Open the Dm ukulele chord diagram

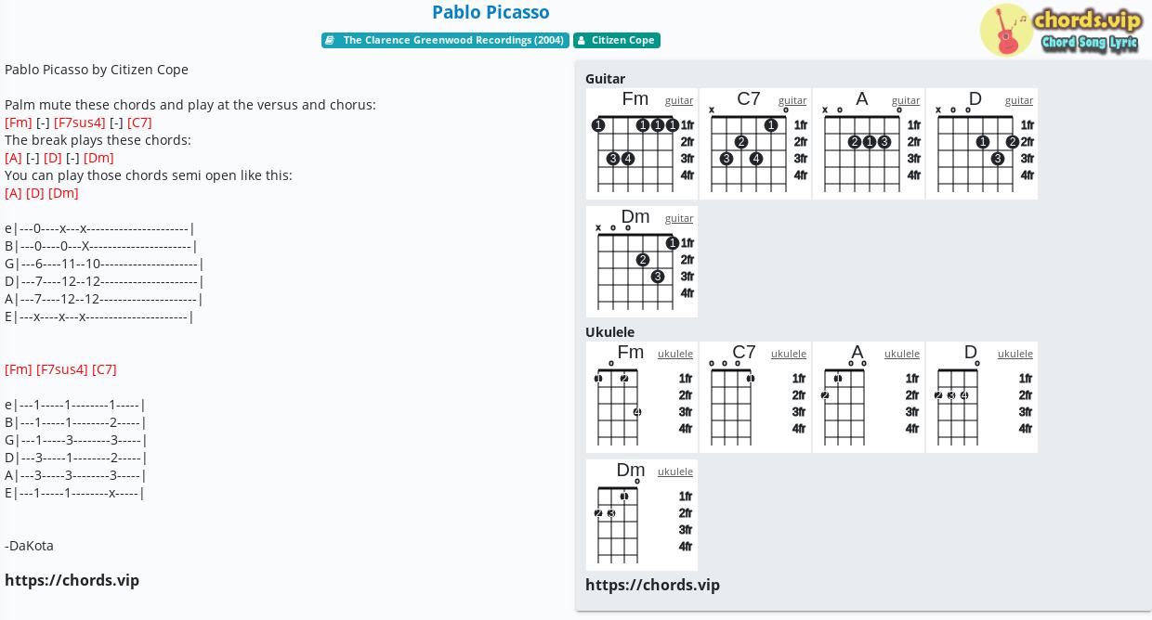642,515
